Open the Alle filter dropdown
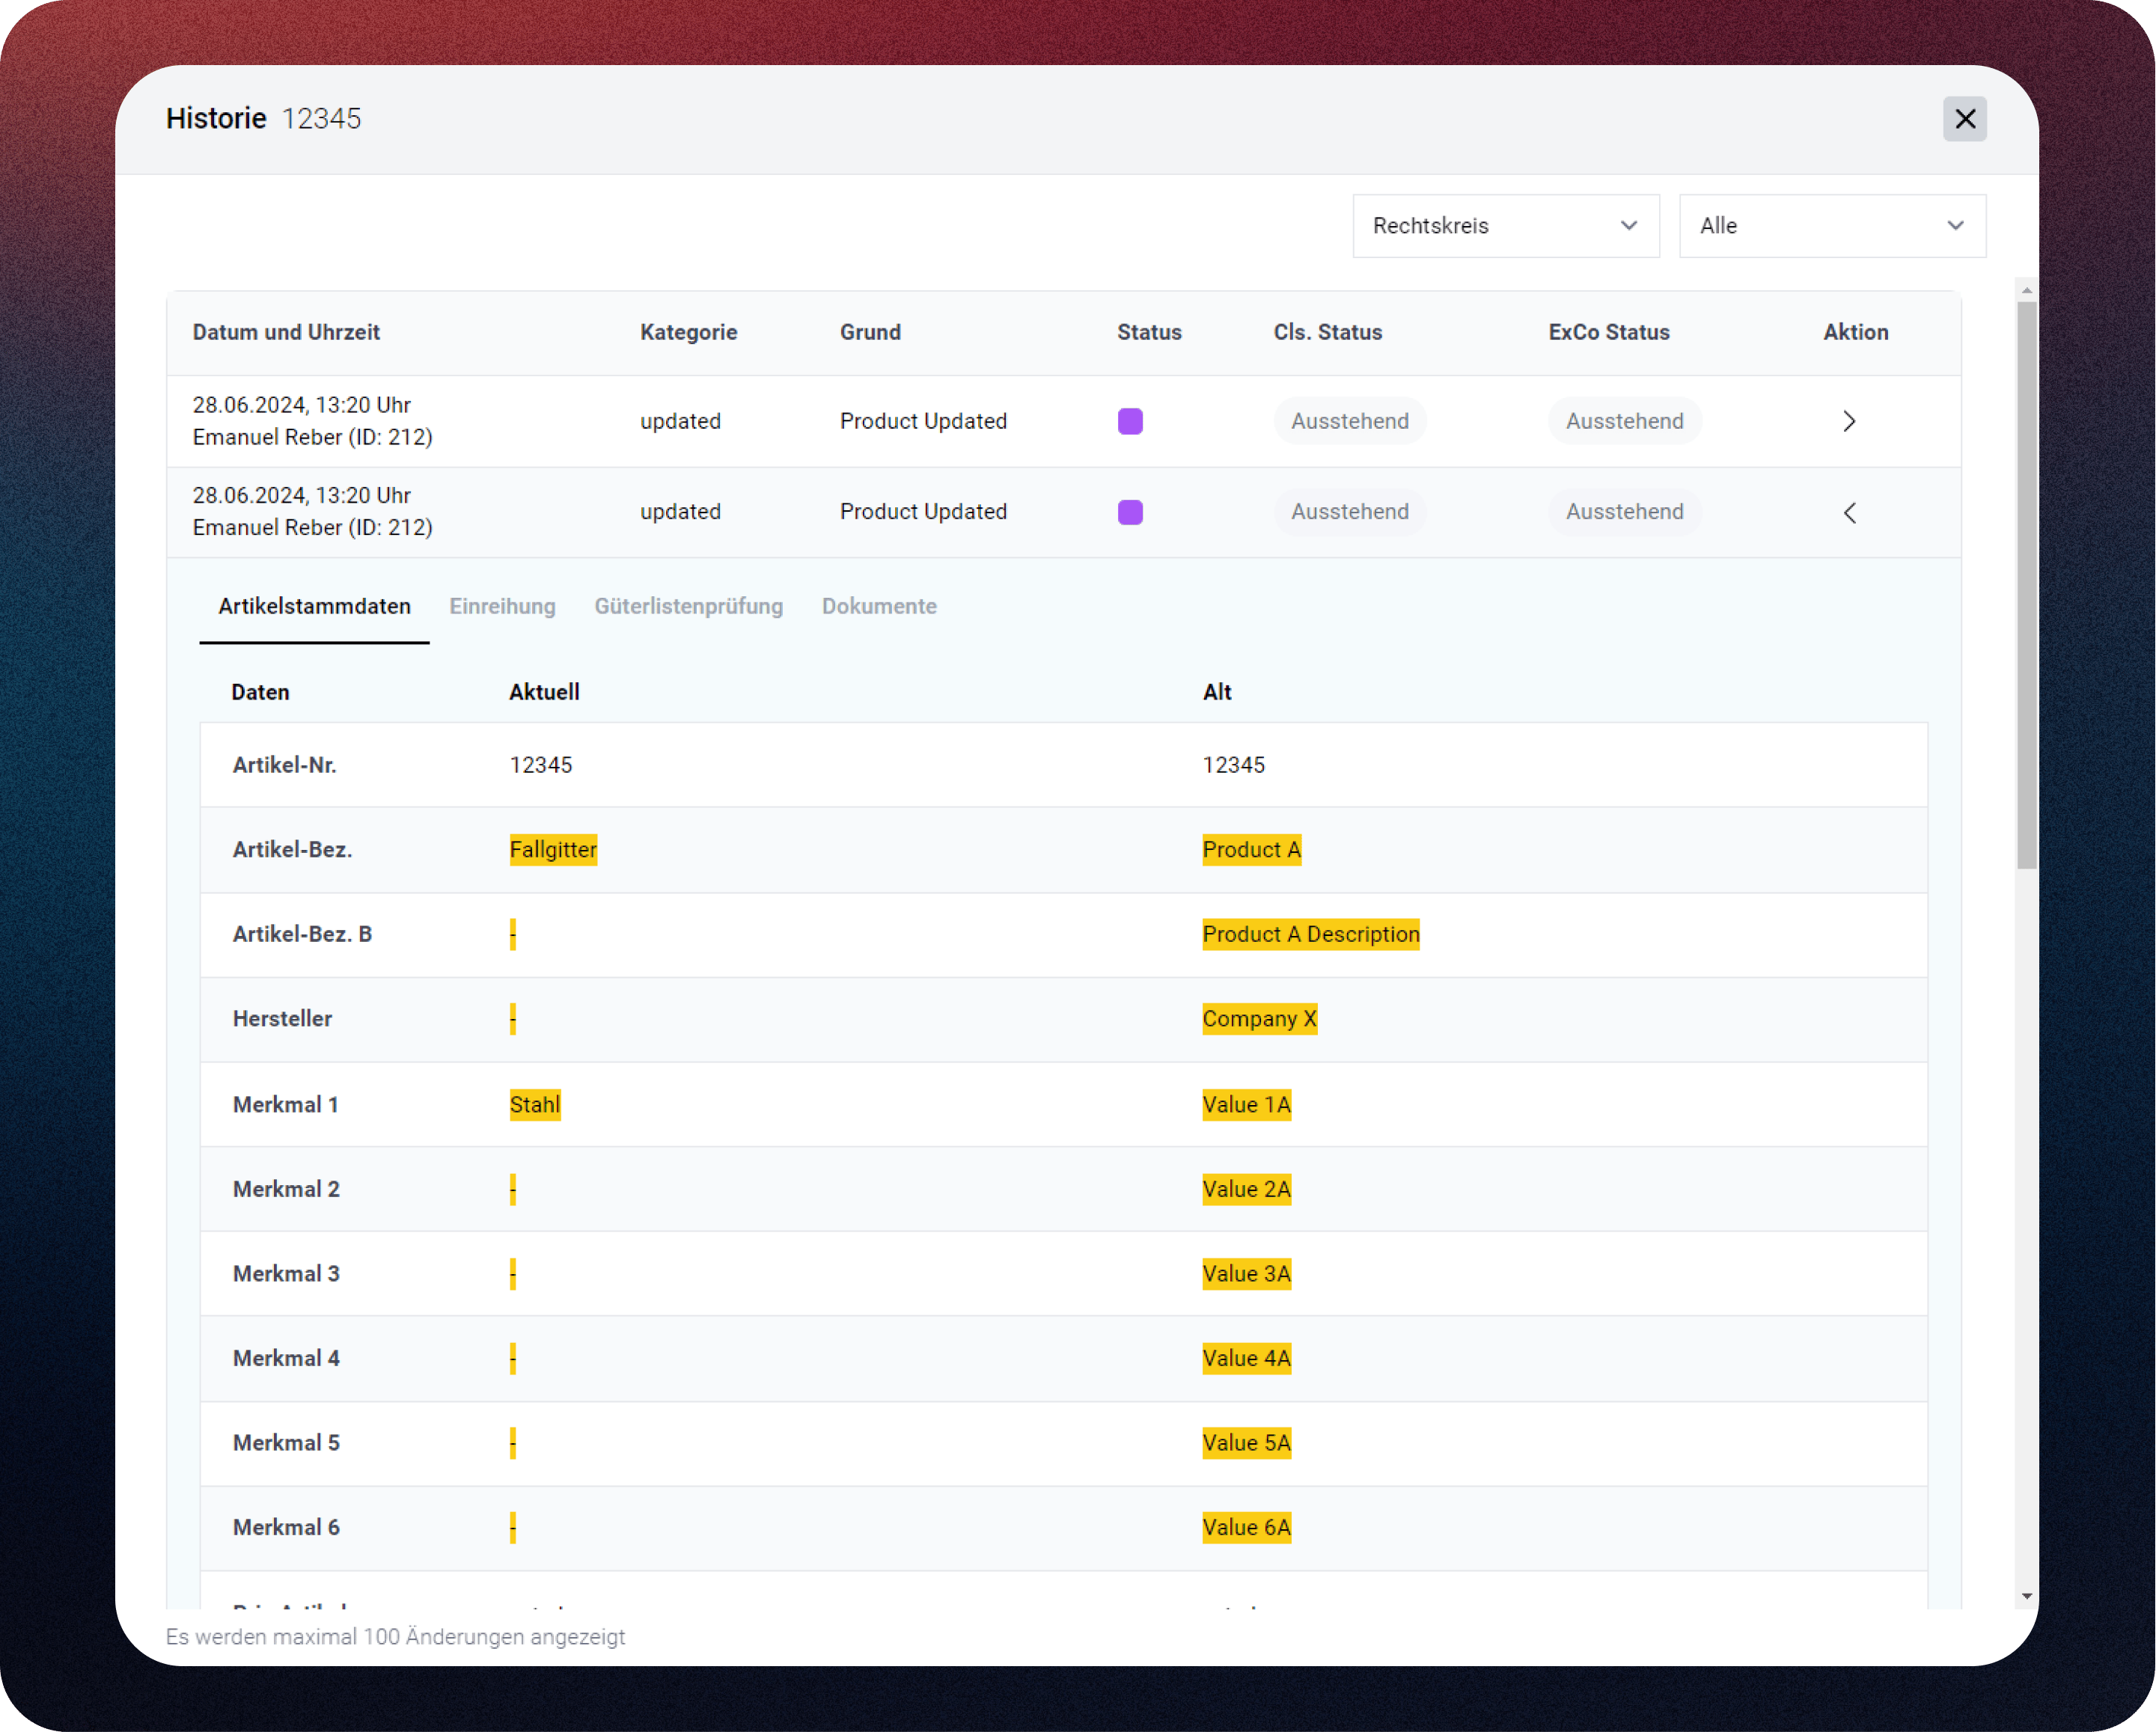The image size is (2156, 1732). click(1831, 226)
